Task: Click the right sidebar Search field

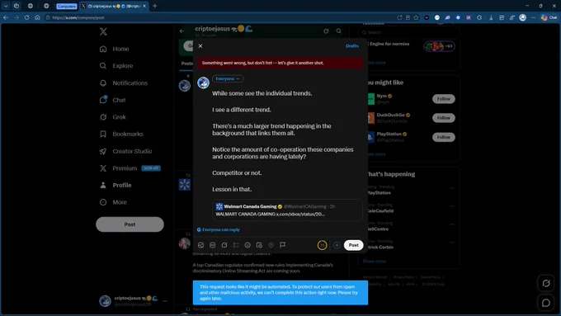Action: (x=408, y=32)
